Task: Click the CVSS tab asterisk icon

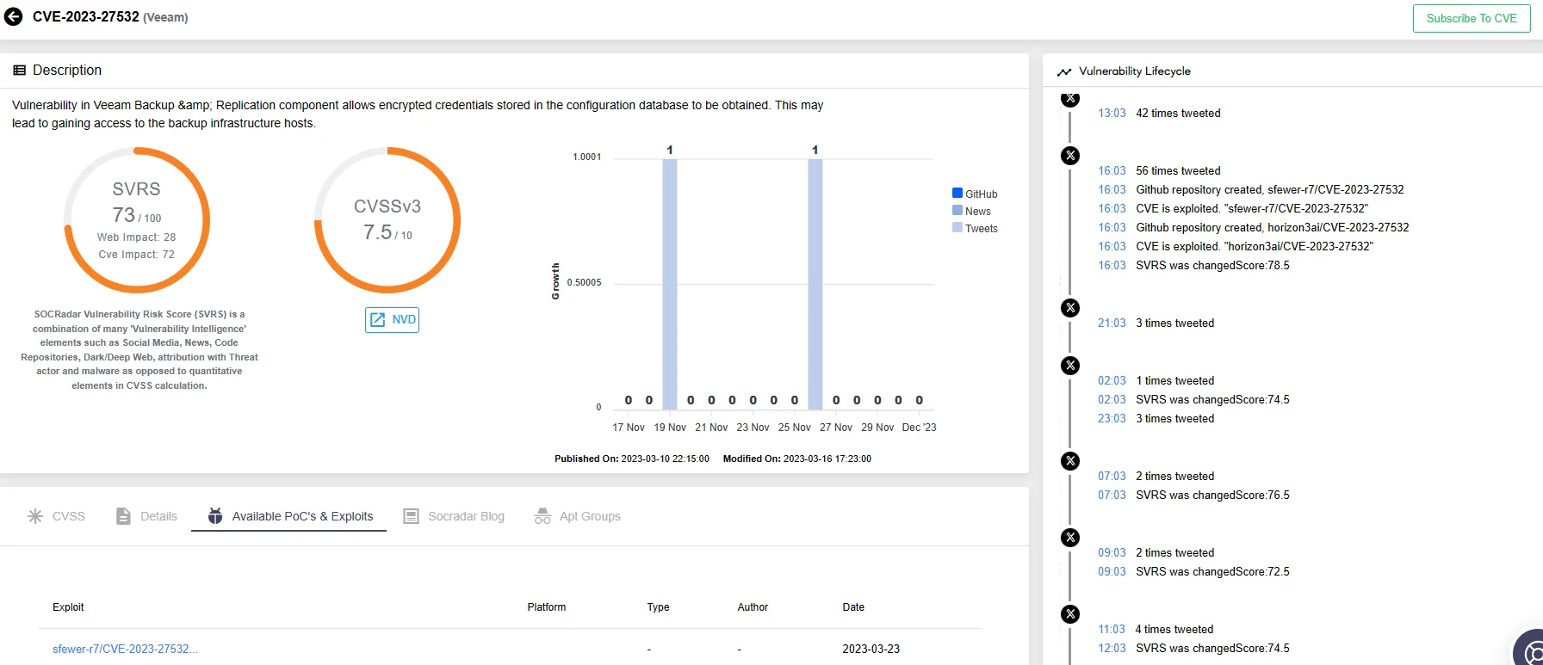Action: (35, 516)
